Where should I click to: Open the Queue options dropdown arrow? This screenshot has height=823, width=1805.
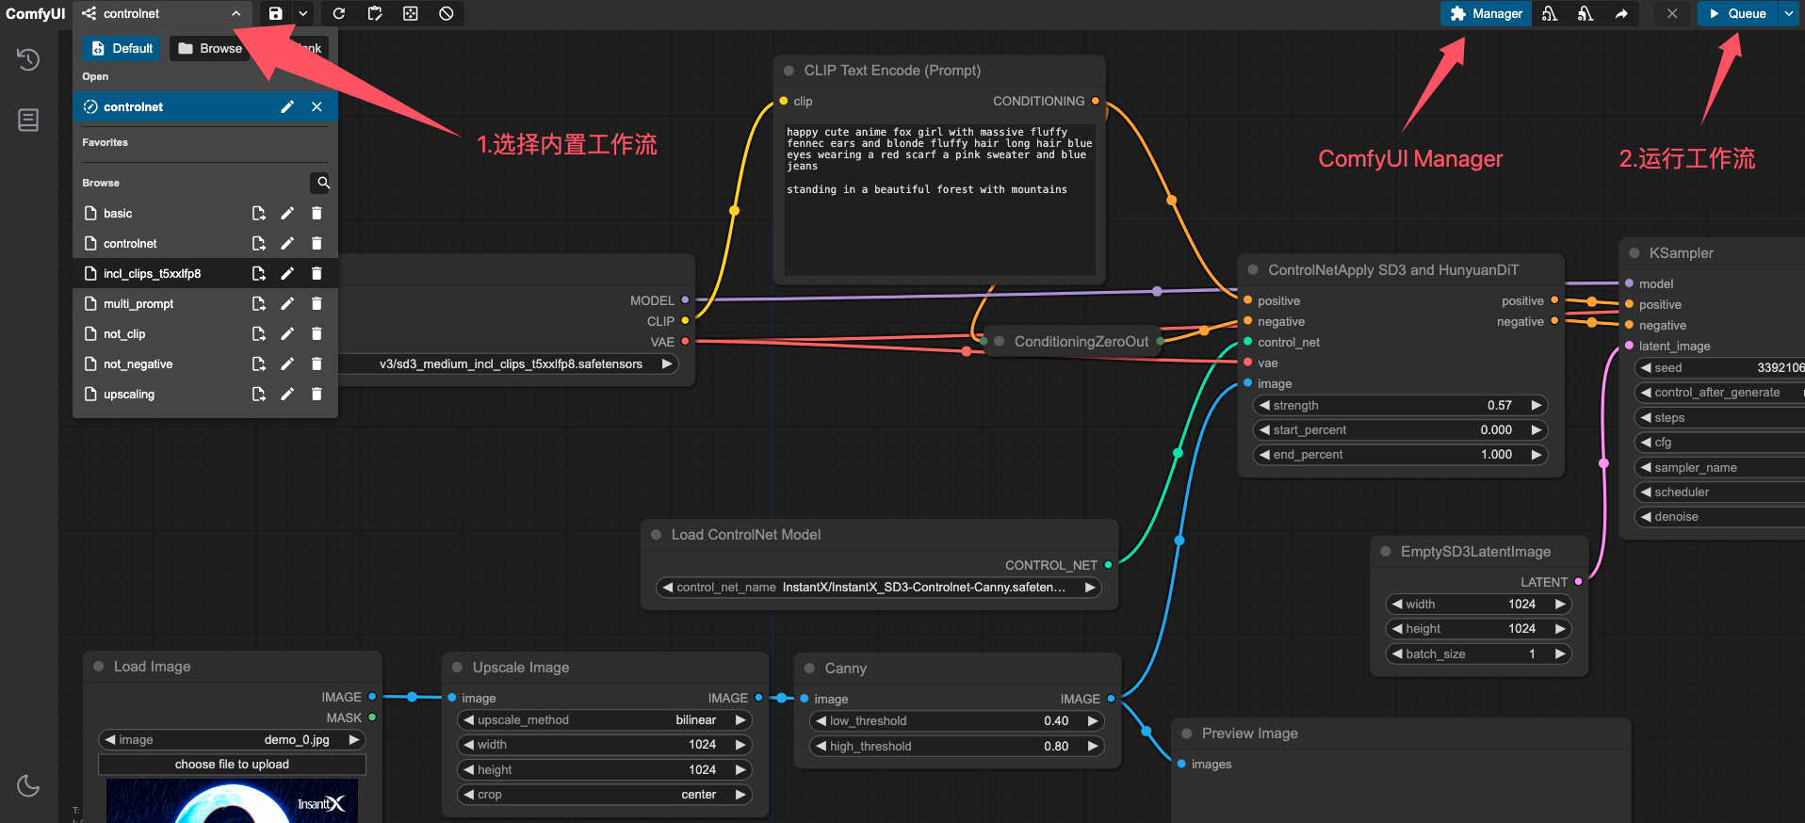[1789, 13]
